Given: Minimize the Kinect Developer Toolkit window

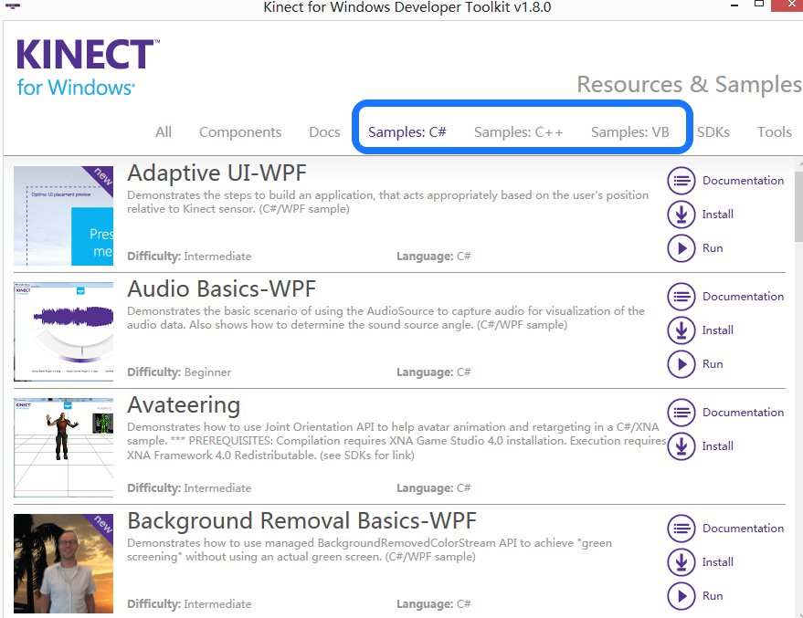Looking at the screenshot, I should [734, 5].
